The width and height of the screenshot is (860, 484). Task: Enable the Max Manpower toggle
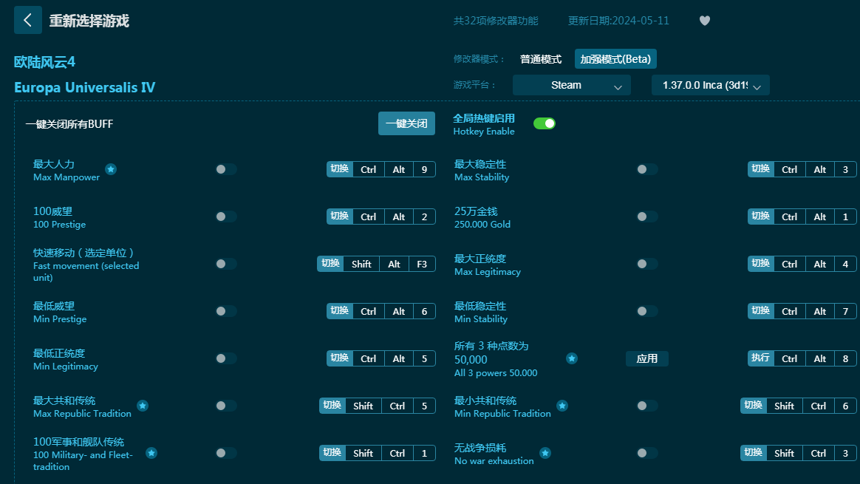(x=226, y=169)
